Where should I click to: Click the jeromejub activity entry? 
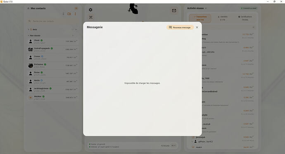click(223, 139)
